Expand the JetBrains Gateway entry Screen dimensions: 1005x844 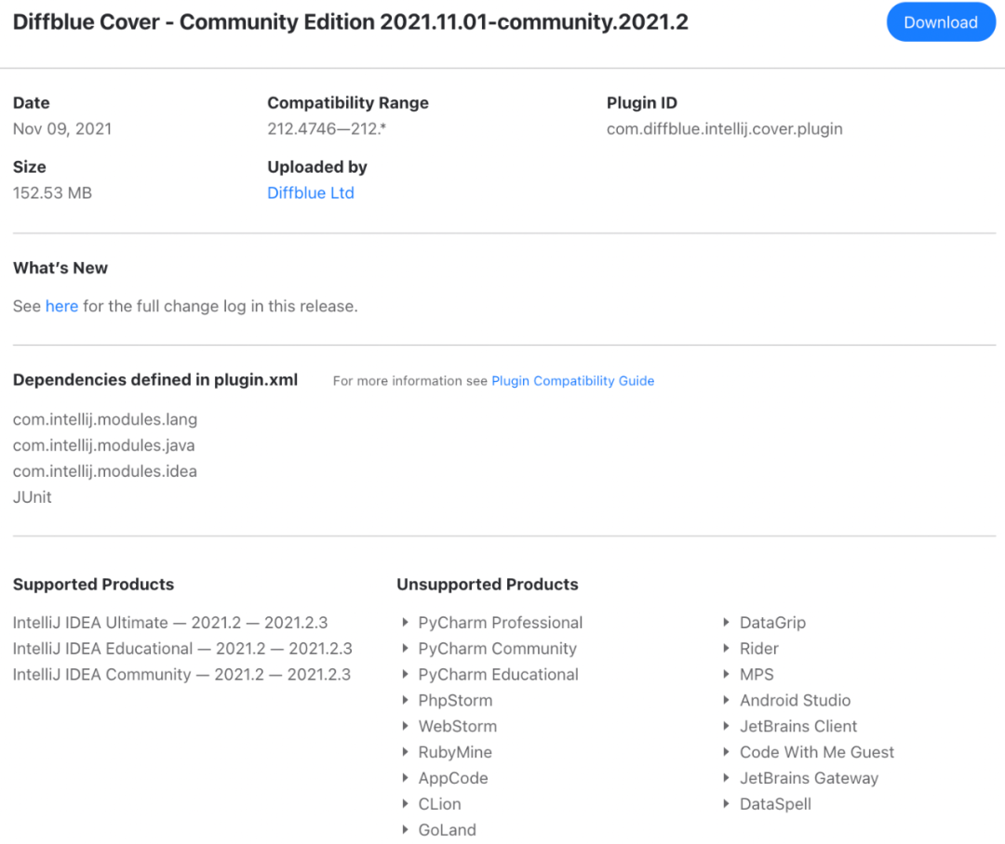point(801,778)
